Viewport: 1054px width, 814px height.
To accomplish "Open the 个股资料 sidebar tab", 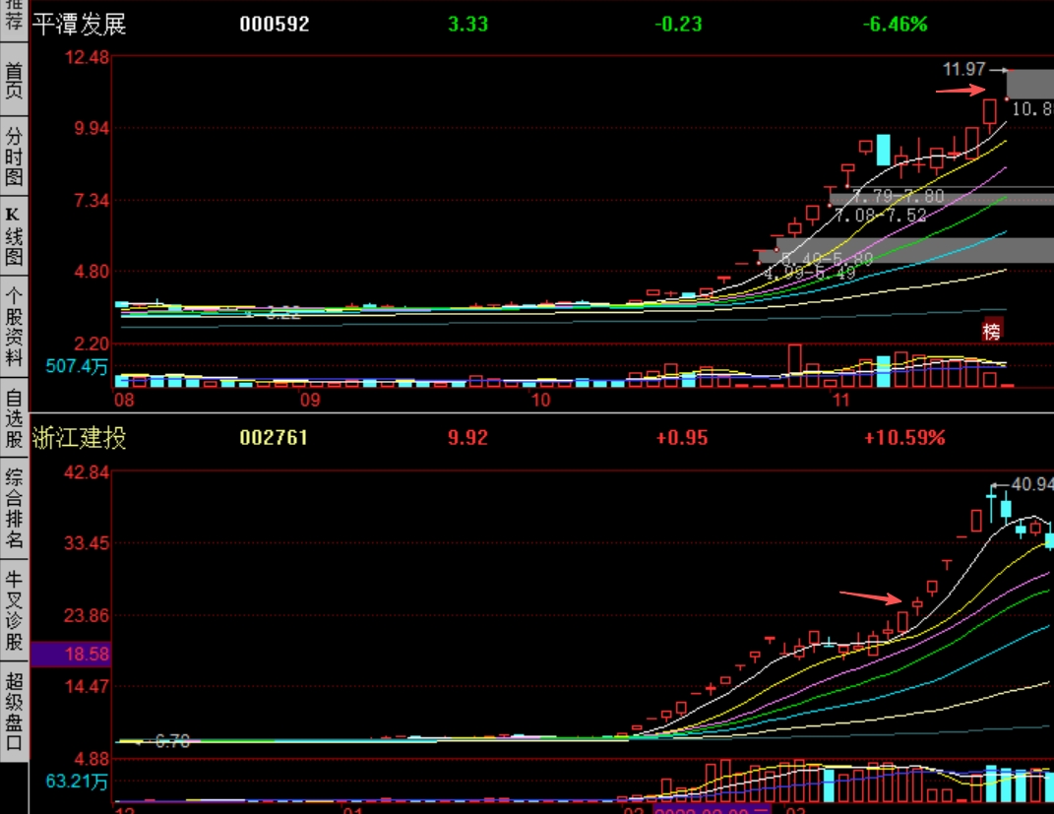I will (x=14, y=326).
